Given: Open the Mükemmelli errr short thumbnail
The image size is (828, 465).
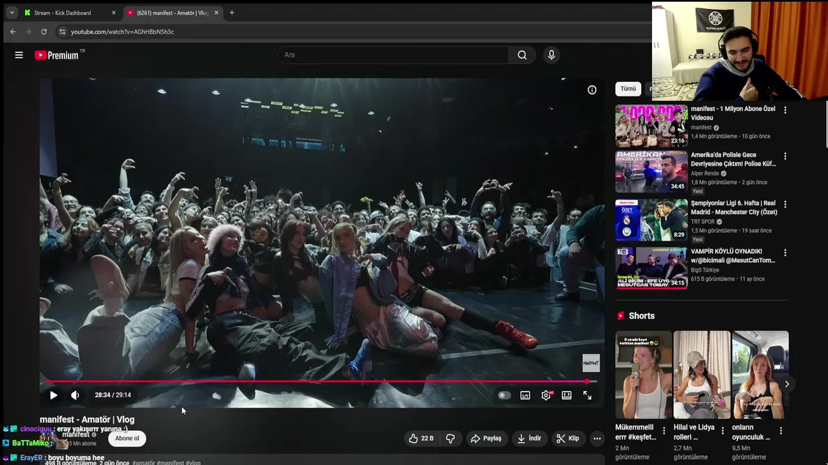Looking at the screenshot, I should tap(643, 375).
